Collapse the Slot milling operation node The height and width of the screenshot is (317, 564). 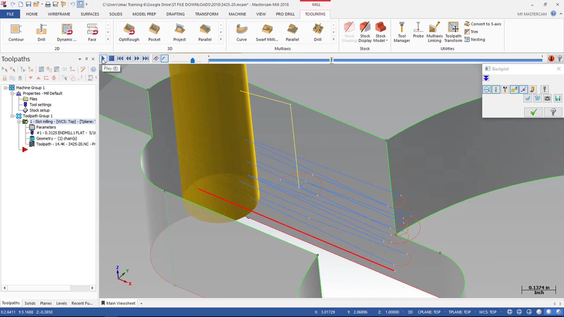click(x=19, y=122)
